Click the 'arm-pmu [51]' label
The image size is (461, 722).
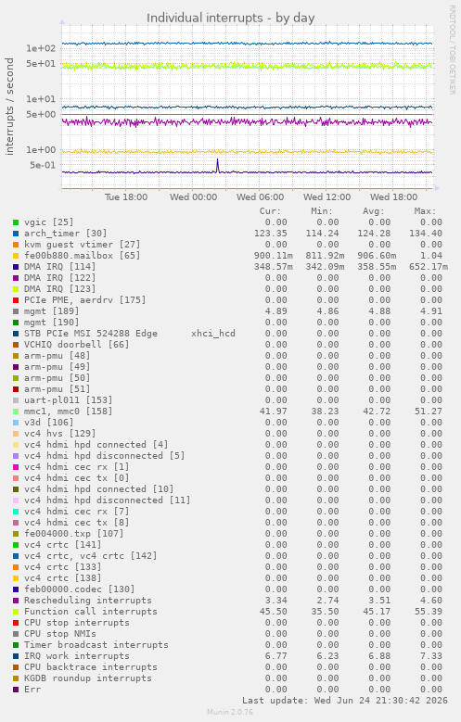tap(58, 389)
